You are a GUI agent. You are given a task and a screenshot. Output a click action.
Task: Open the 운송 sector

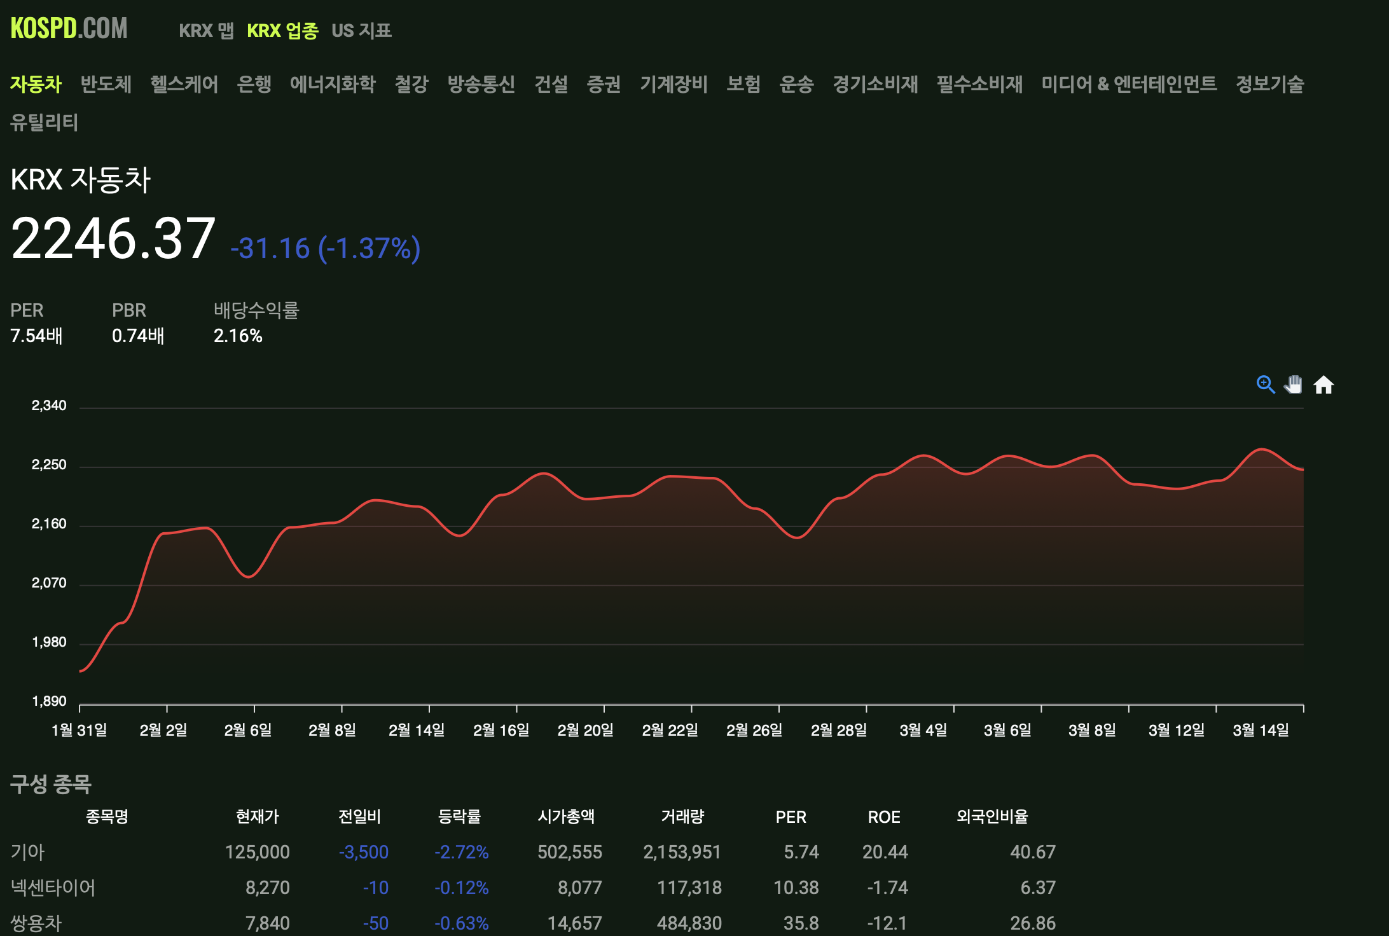[796, 84]
